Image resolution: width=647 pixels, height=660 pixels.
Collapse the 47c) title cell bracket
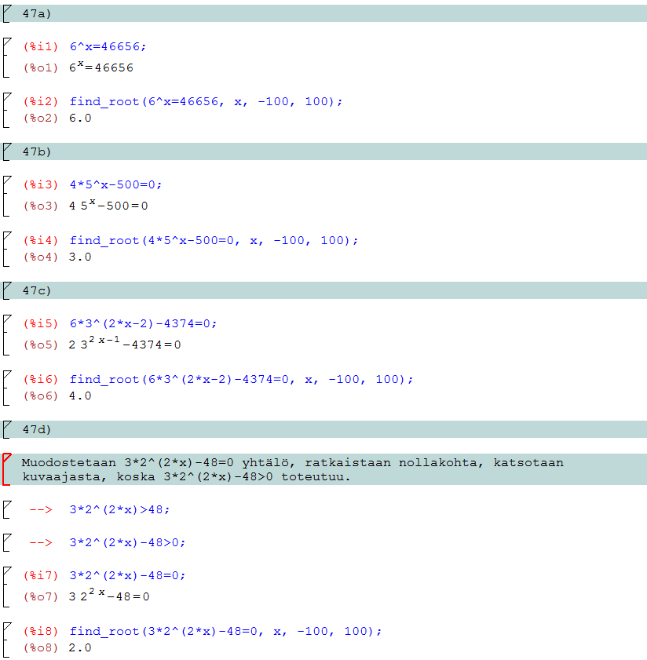[6, 290]
